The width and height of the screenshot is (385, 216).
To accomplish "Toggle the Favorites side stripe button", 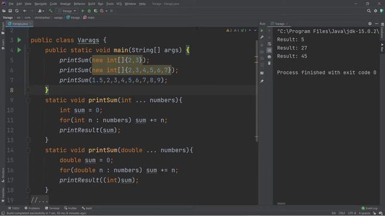I will (x=2, y=194).
